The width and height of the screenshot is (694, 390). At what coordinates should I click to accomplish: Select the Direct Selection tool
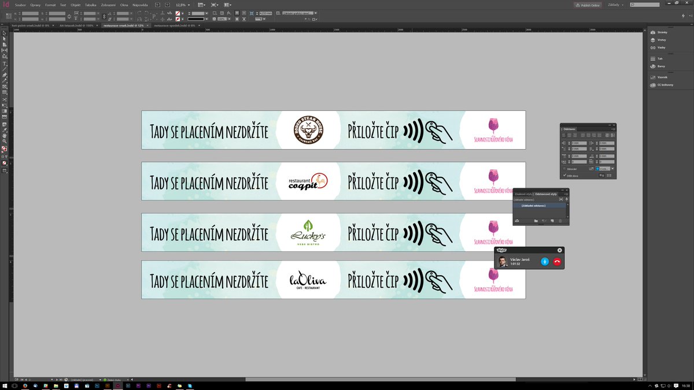pos(4,39)
